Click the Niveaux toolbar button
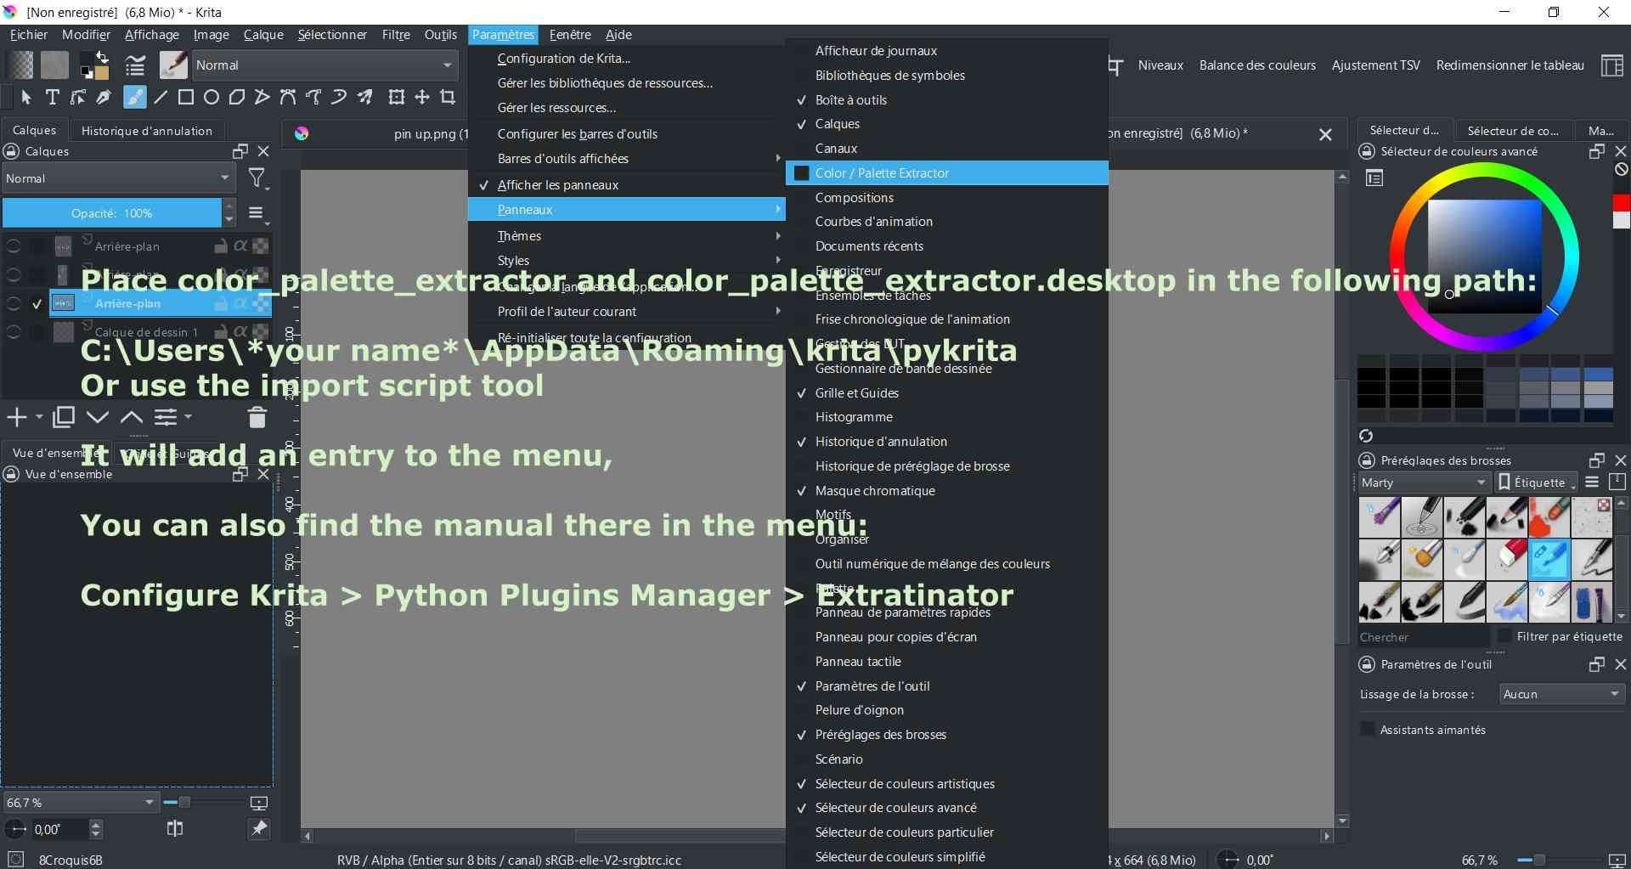 (1160, 65)
